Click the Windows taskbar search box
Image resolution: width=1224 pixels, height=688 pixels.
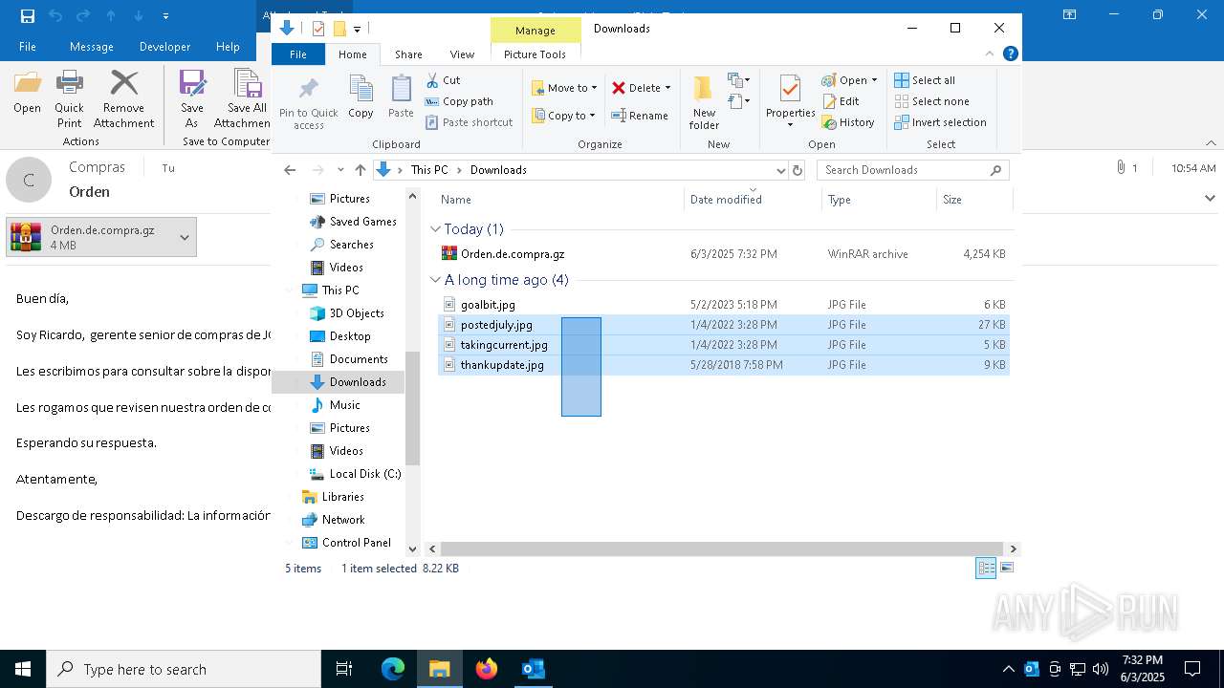(x=184, y=669)
